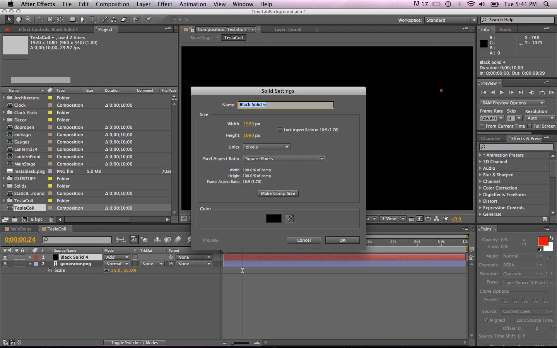The height and width of the screenshot is (348, 557).
Task: Open the Composition Mini-Flowchart icon
Action: pos(121,240)
